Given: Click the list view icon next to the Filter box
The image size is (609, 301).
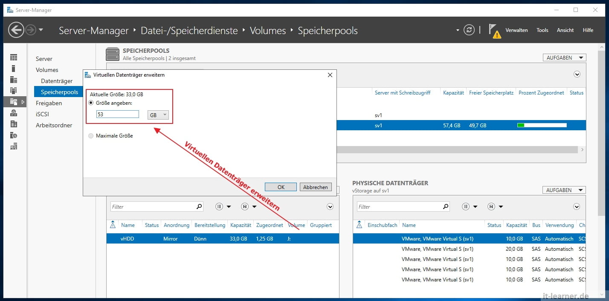Looking at the screenshot, I should click(219, 206).
